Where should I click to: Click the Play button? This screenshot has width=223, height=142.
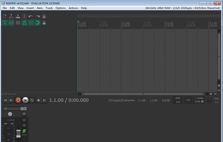[x=25, y=100]
